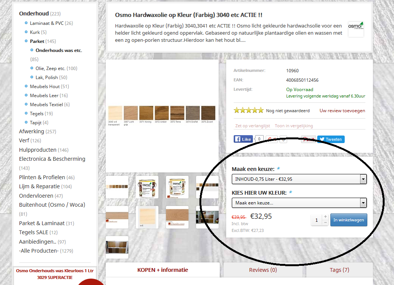Select second Osmo can thumbnail

click(x=177, y=187)
